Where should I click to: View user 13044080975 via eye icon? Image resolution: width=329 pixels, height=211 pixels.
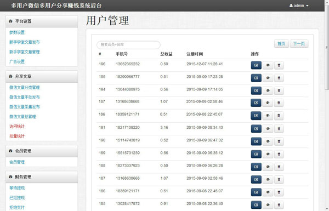268,90
